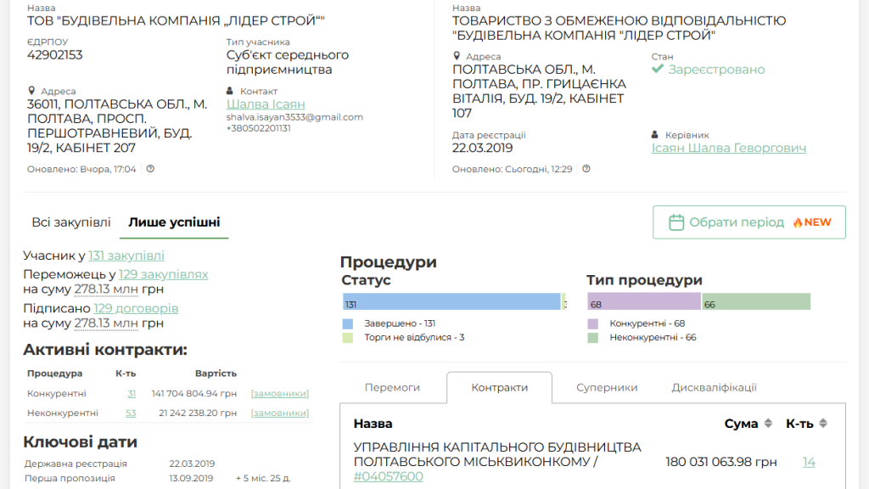This screenshot has width=869, height=489.
Task: Open director link 'Ісаян Шалва Геворгович'
Action: click(x=729, y=148)
